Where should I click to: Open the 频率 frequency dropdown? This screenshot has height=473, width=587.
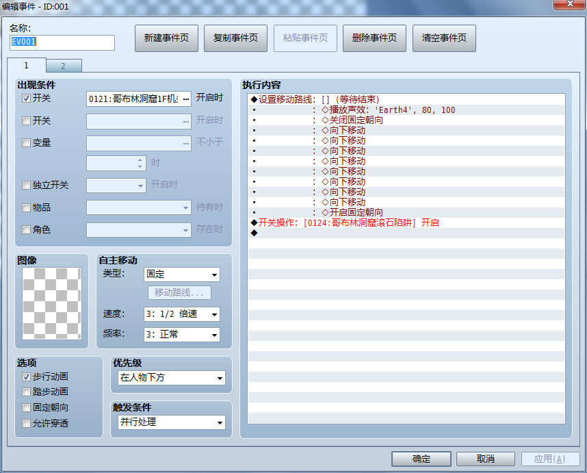[182, 335]
